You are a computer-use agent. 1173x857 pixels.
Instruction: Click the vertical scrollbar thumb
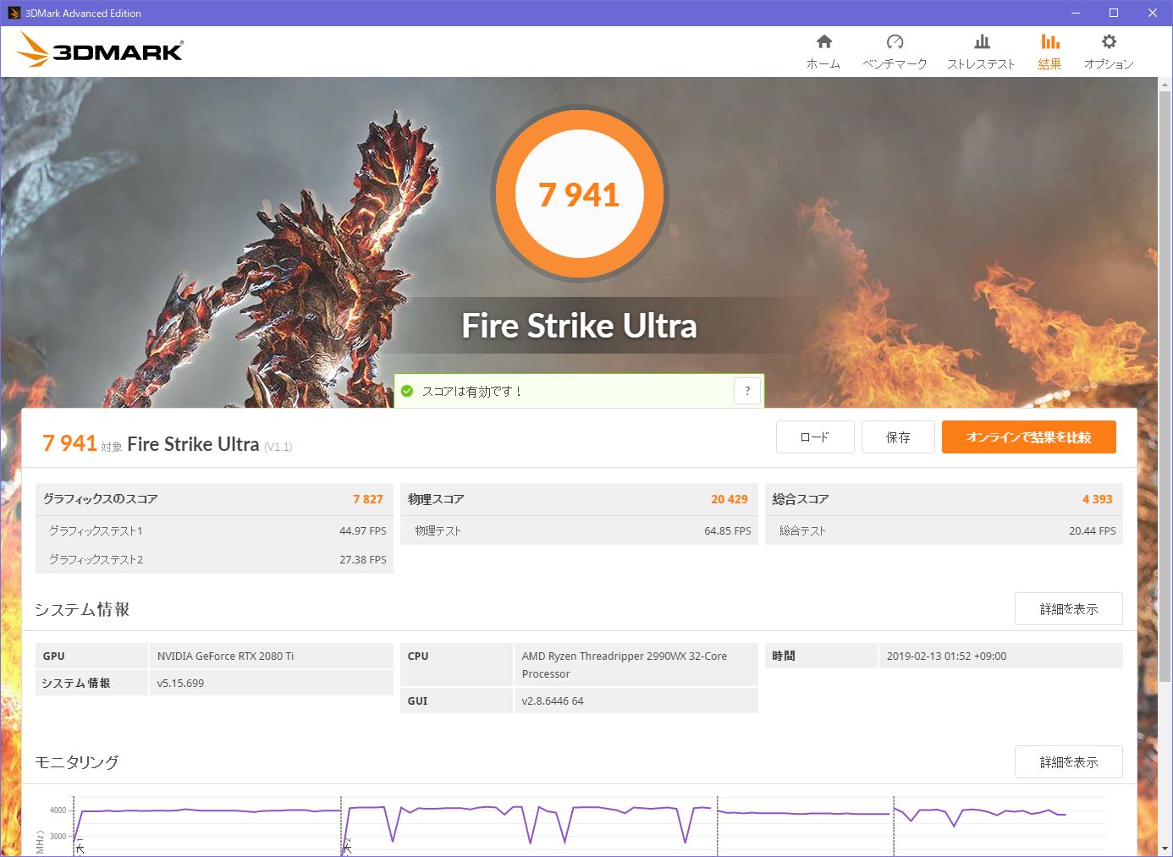1165,381
